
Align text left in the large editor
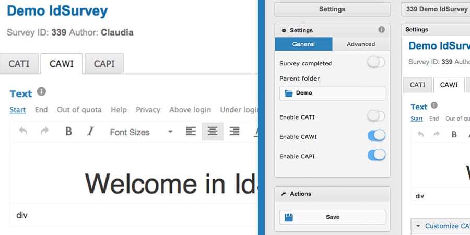tap(191, 132)
